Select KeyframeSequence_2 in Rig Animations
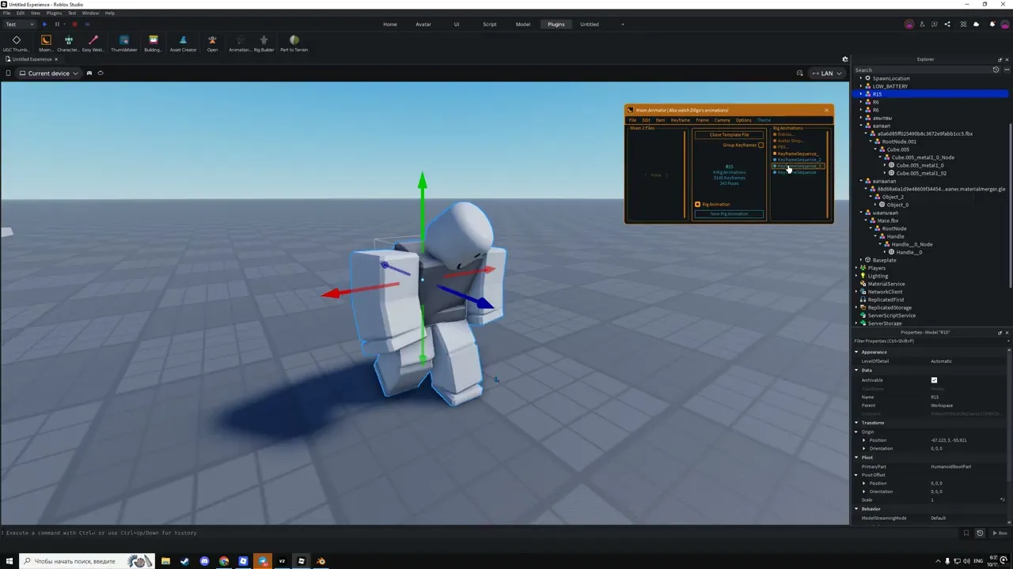The width and height of the screenshot is (1013, 569). 799,160
